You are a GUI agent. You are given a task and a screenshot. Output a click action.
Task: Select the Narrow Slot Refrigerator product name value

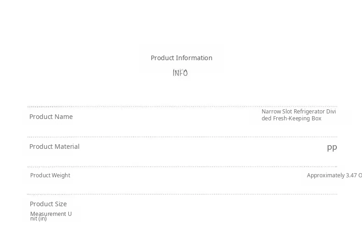click(x=299, y=115)
